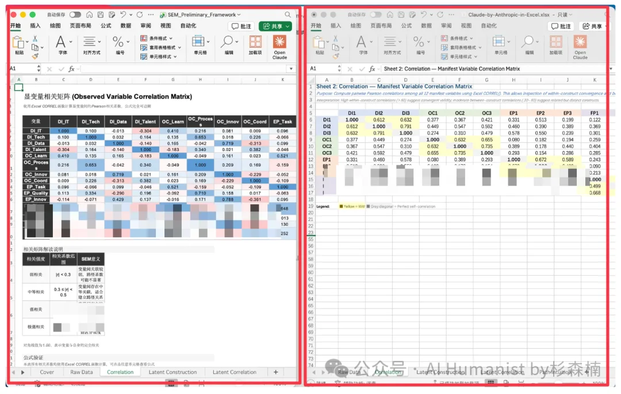The height and width of the screenshot is (394, 621).
Task: Click the 编号 percent number icon
Action: click(x=118, y=43)
